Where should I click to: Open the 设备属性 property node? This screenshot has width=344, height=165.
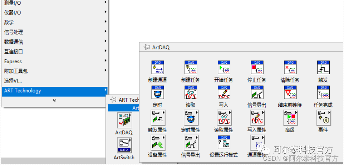point(158,142)
